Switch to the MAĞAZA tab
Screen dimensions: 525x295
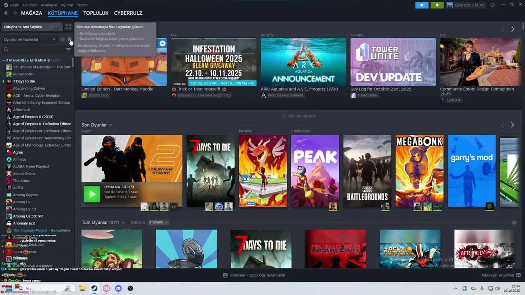(32, 13)
